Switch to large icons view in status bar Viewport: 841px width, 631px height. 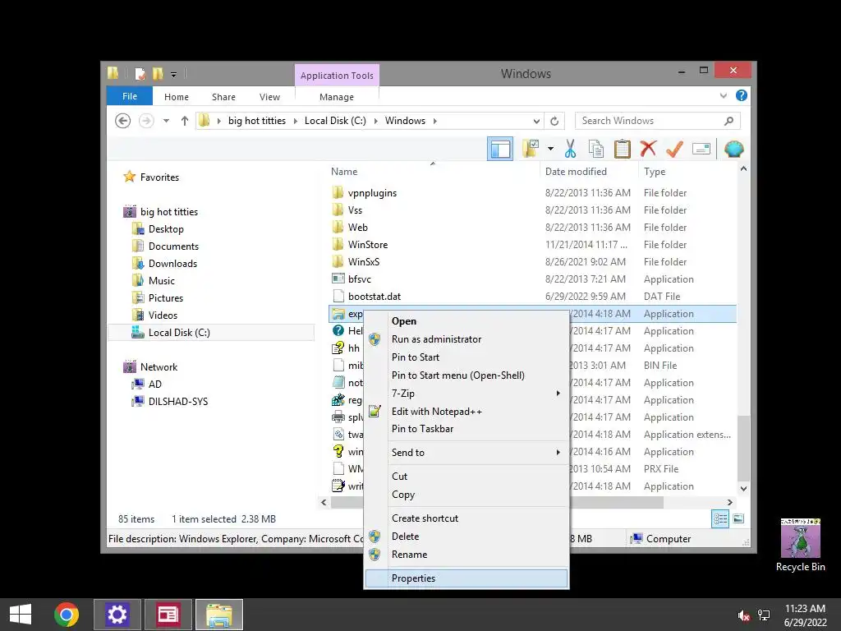tap(738, 519)
